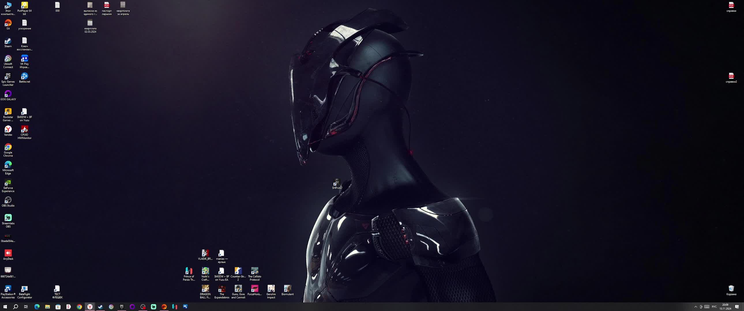
Task: Select The Callisto Protocol desktop icon
Action: click(x=254, y=274)
